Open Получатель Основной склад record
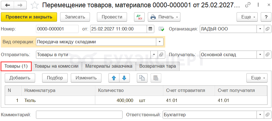Viewport: 272px width, 121px height. point(267,55)
